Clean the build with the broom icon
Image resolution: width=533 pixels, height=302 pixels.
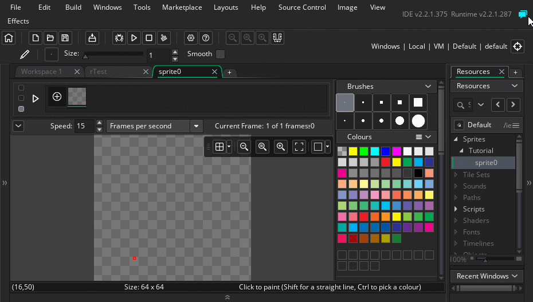click(x=164, y=38)
